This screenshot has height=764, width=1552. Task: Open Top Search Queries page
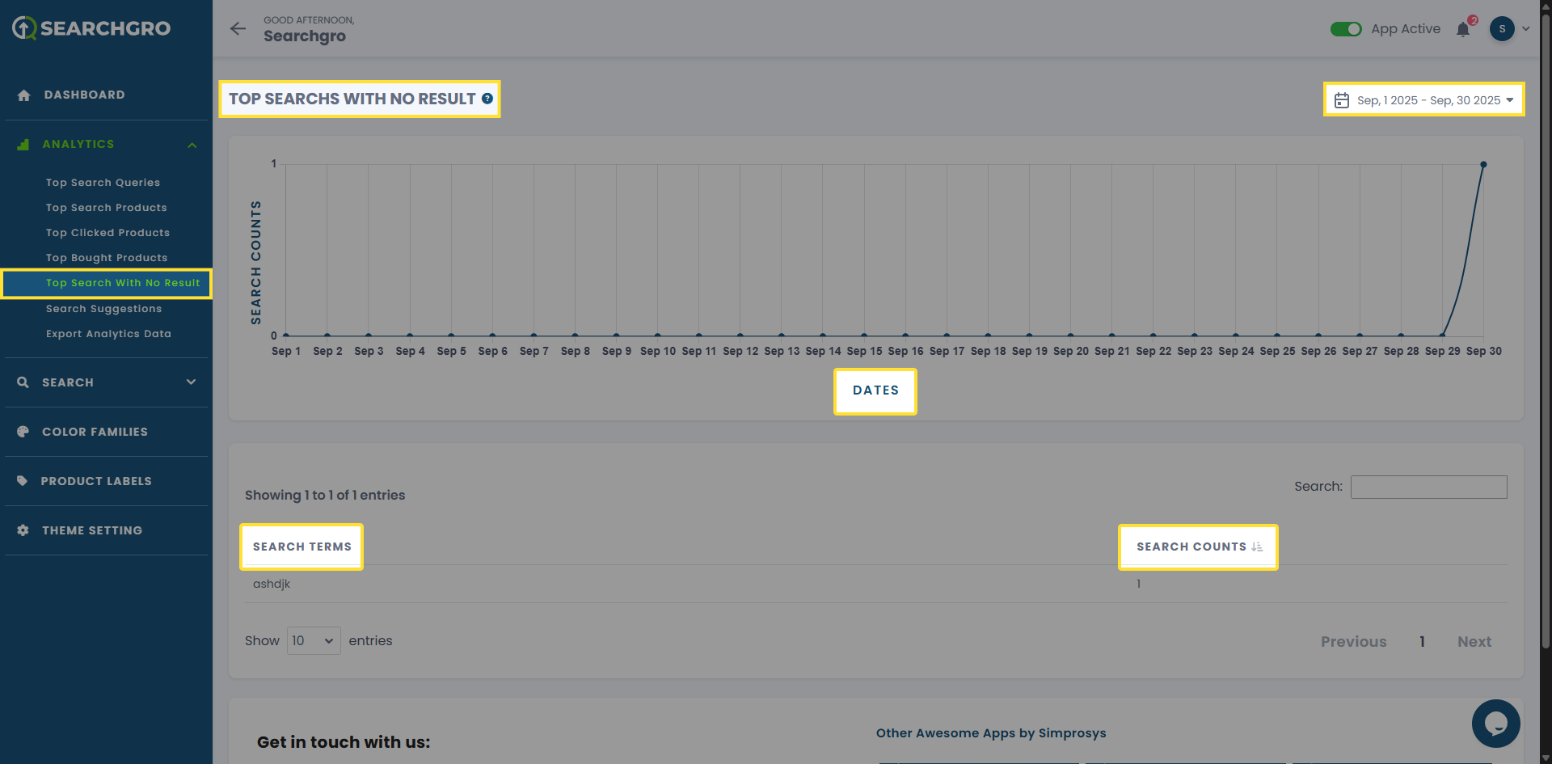[x=103, y=183]
